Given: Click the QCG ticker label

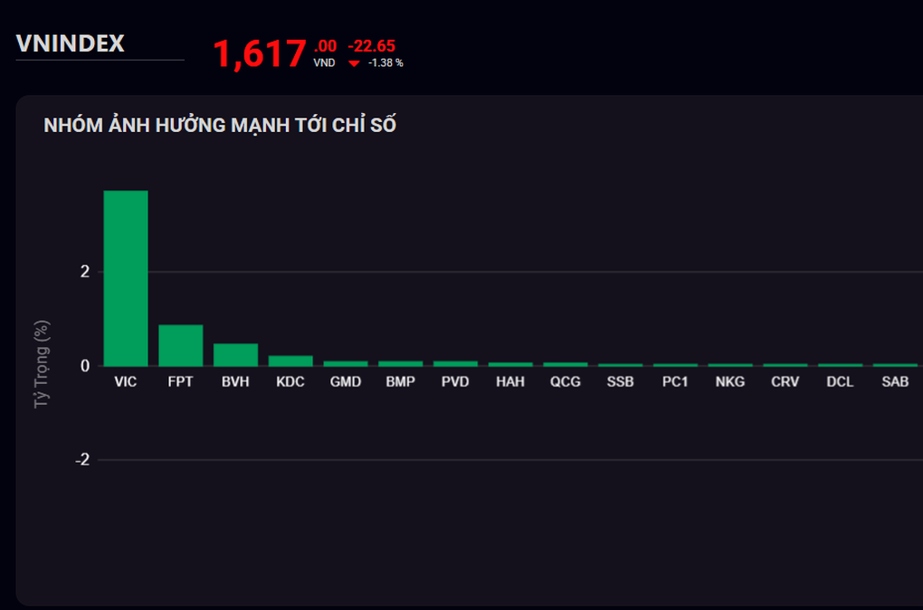Looking at the screenshot, I should pyautogui.click(x=566, y=382).
